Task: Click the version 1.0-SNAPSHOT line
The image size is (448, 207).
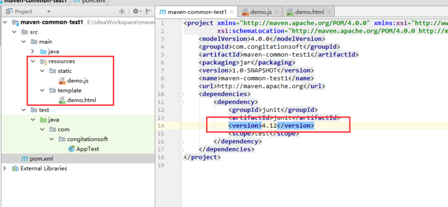Action: (x=256, y=70)
